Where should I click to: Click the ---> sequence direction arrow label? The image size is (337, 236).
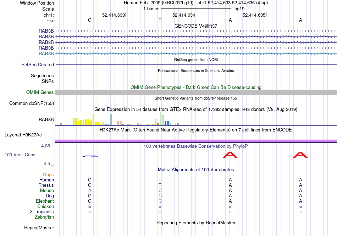tap(50, 21)
